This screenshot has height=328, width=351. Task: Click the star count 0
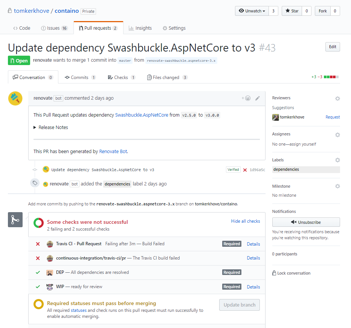[307, 11]
